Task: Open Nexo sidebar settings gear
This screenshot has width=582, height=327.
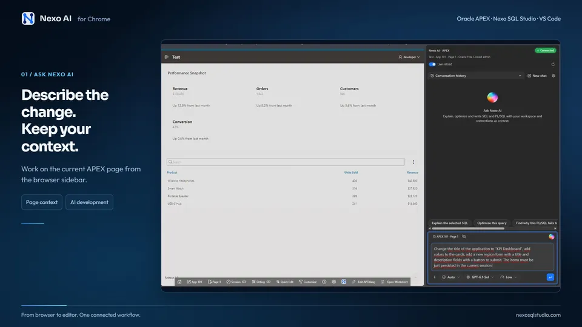Action: (x=554, y=76)
